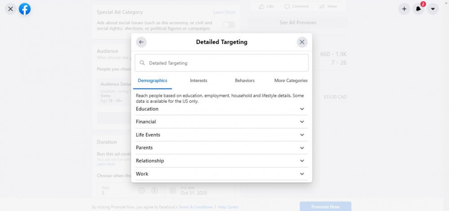Go back from Detailed Targeting dialog
Image resolution: width=449 pixels, height=211 pixels.
pos(141,42)
